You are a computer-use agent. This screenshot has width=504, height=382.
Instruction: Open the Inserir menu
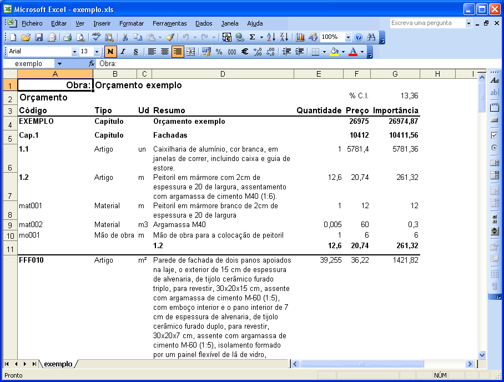[x=102, y=23]
